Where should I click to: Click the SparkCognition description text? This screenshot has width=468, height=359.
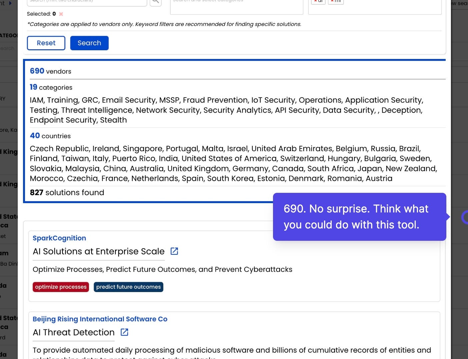[x=162, y=269]
